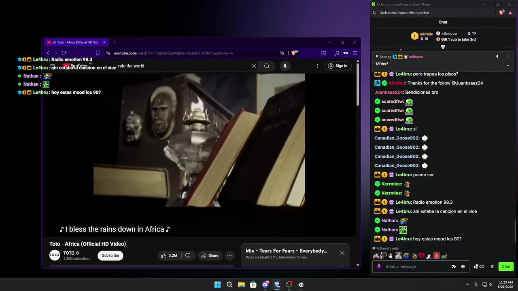
Task: Show hidden system tray icons
Action: click(467, 285)
